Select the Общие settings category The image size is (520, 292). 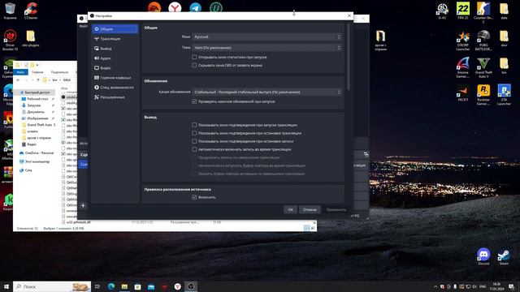coord(115,29)
